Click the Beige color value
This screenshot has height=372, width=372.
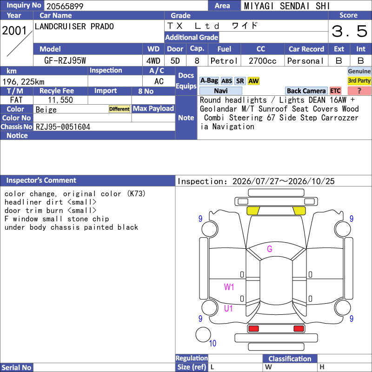(46, 110)
